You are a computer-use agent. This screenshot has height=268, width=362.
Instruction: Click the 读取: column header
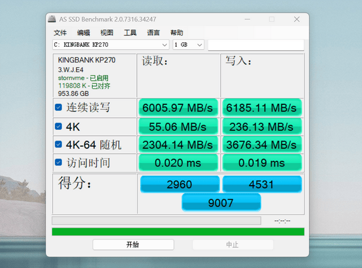(x=154, y=61)
